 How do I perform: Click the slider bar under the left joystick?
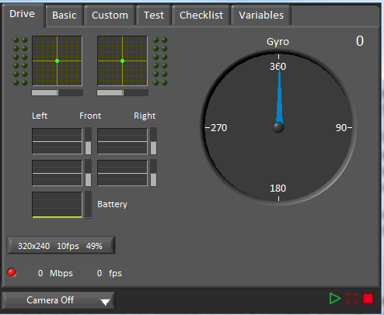[x=58, y=92]
